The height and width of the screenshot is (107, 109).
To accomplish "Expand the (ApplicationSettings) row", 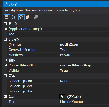I will [x=6, y=29].
